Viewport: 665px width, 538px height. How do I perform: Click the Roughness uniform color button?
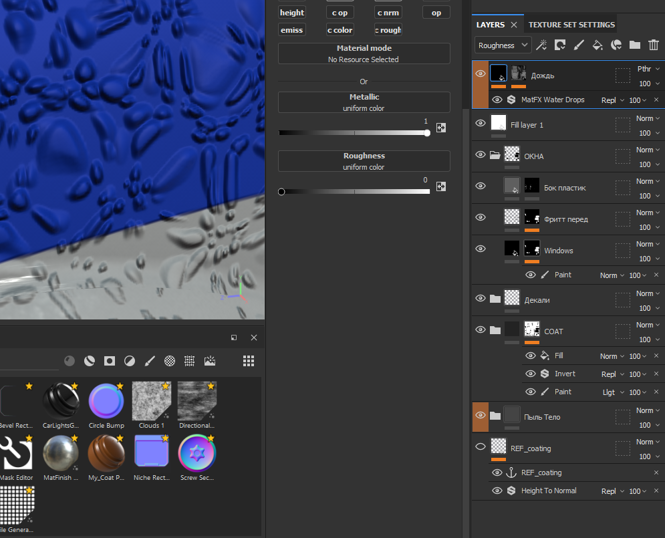(364, 161)
